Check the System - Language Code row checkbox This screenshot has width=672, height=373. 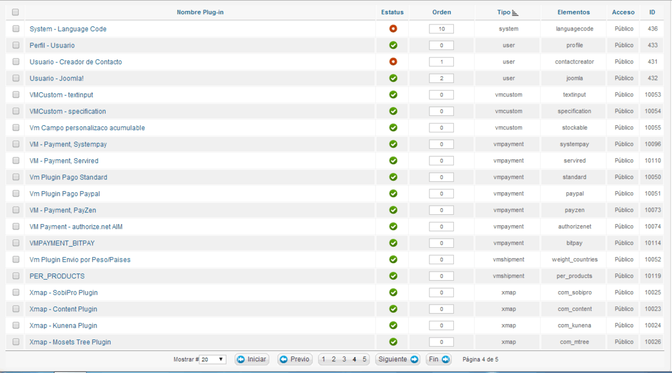16,29
